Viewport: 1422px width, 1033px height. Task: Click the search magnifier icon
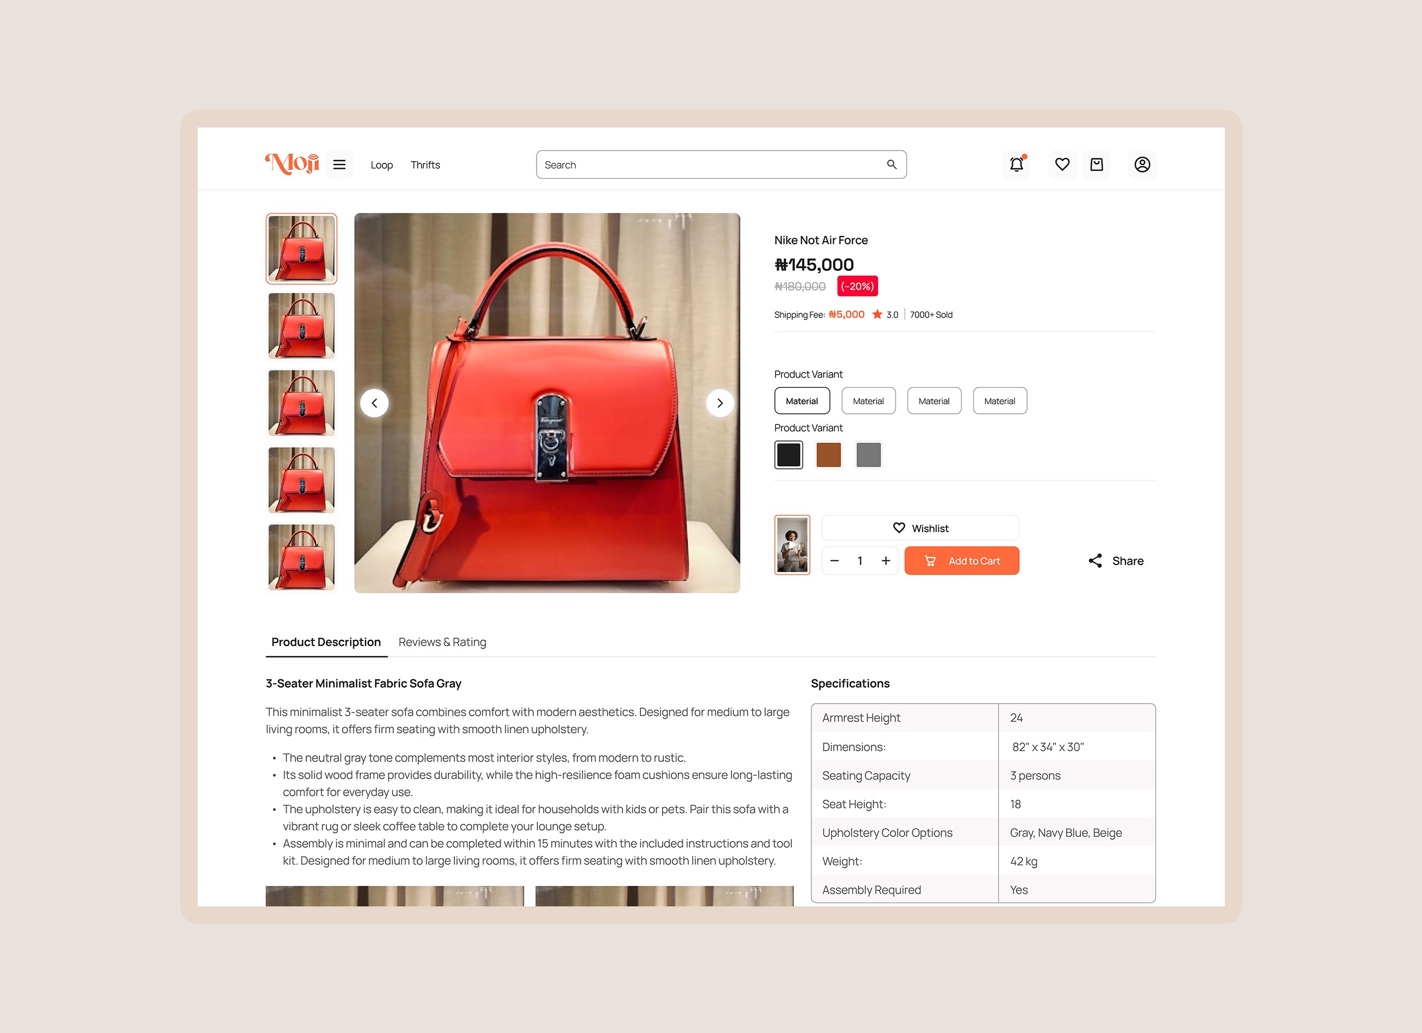coord(892,165)
